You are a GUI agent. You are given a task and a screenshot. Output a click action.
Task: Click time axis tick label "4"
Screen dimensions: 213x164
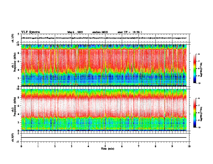click(x=88, y=146)
